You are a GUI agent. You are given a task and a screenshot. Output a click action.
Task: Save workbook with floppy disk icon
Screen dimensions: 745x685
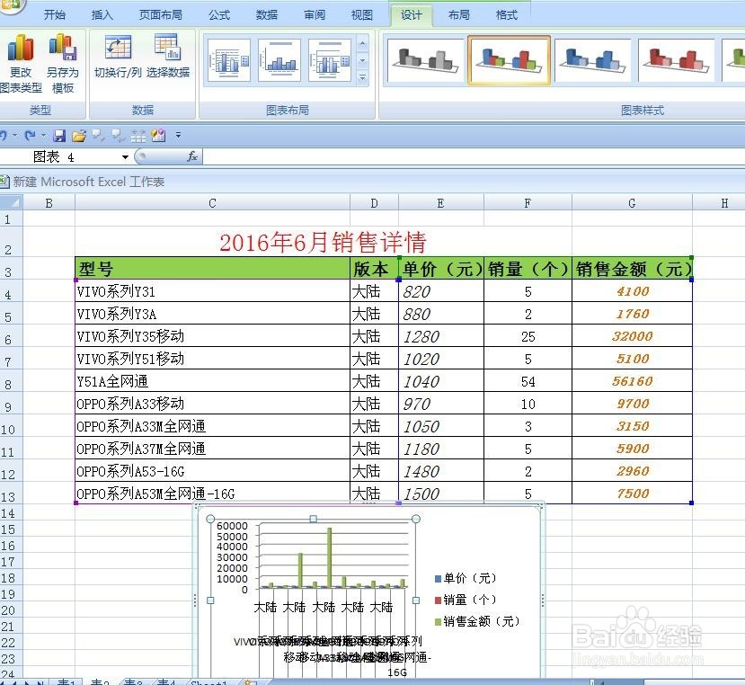pos(59,136)
